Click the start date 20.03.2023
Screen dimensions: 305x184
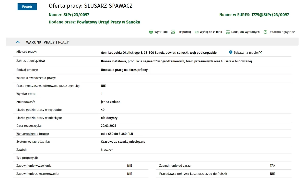pos(109,126)
